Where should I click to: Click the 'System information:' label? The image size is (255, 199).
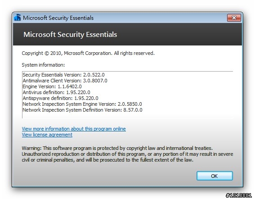(43, 65)
